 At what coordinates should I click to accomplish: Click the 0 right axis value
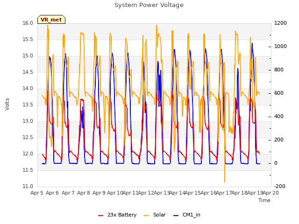coord(276,163)
